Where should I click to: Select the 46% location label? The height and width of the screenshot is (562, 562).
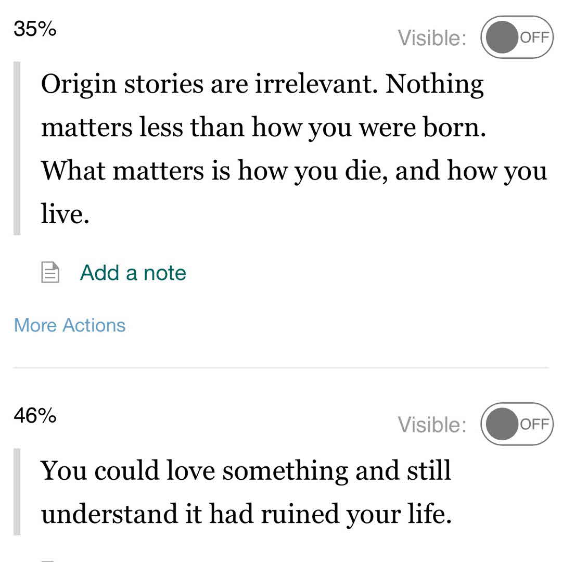[x=35, y=416]
